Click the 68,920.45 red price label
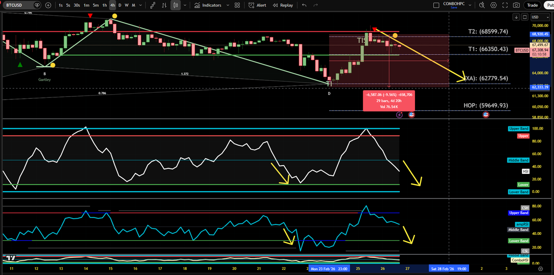554x275 pixels. coord(540,34)
